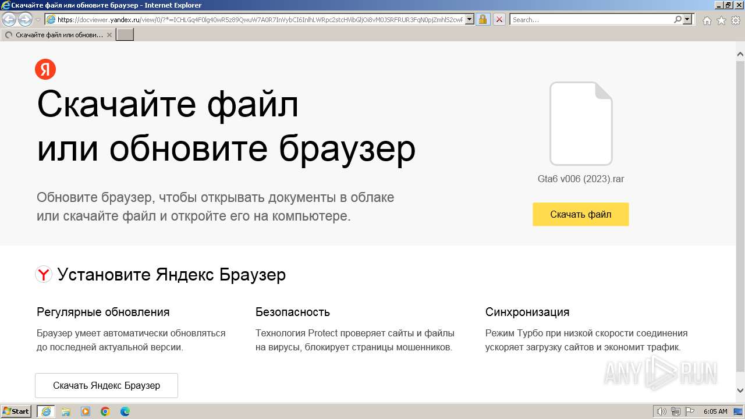Image resolution: width=745 pixels, height=419 pixels.
Task: Go back with the browser Back arrow
Action: (x=9, y=19)
